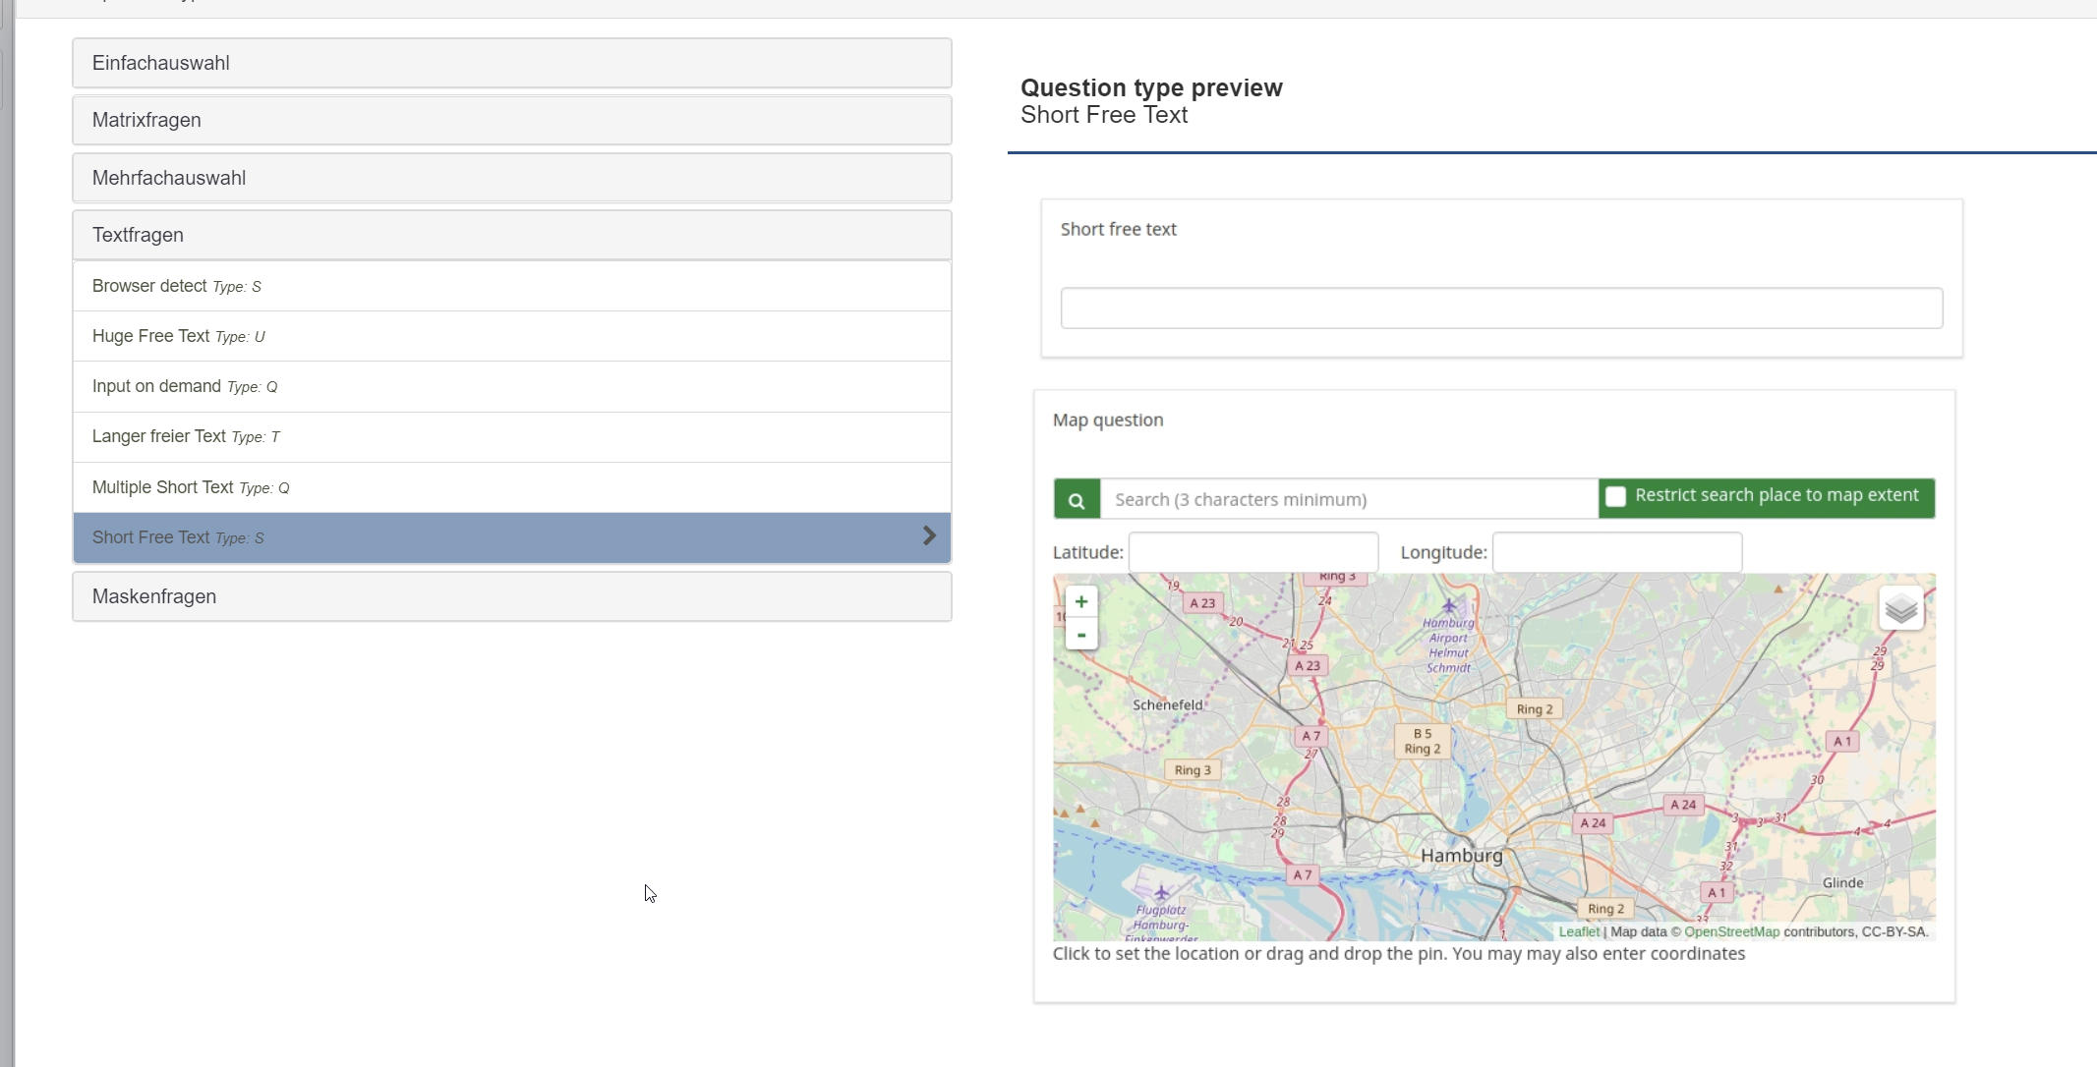Click the Hamburg Airport icon on map
This screenshot has height=1067, width=2097.
pos(1448,605)
